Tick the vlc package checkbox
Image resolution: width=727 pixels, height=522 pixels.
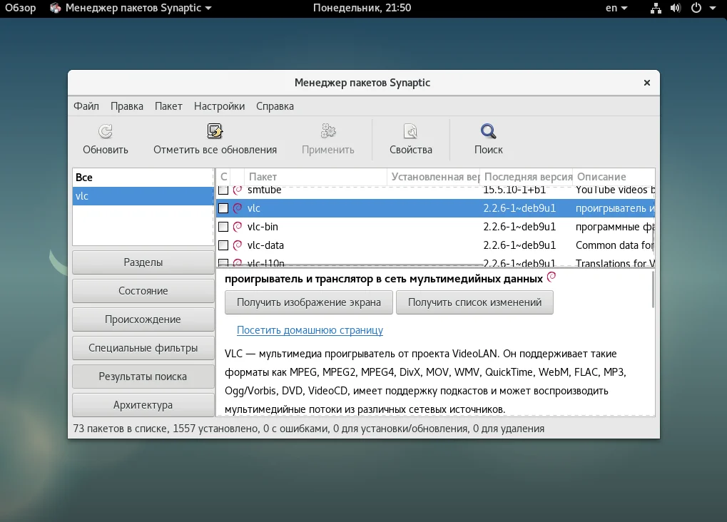tap(223, 208)
